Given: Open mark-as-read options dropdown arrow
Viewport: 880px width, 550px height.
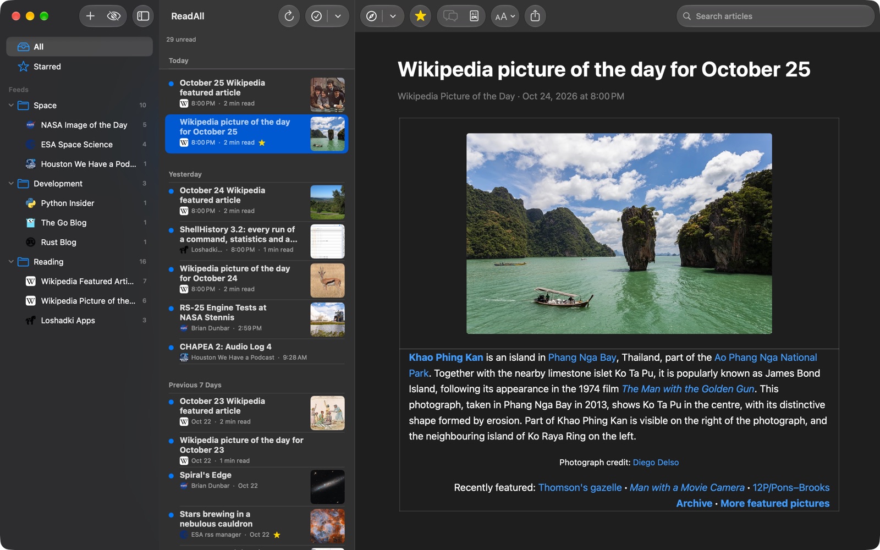Looking at the screenshot, I should [x=338, y=16].
